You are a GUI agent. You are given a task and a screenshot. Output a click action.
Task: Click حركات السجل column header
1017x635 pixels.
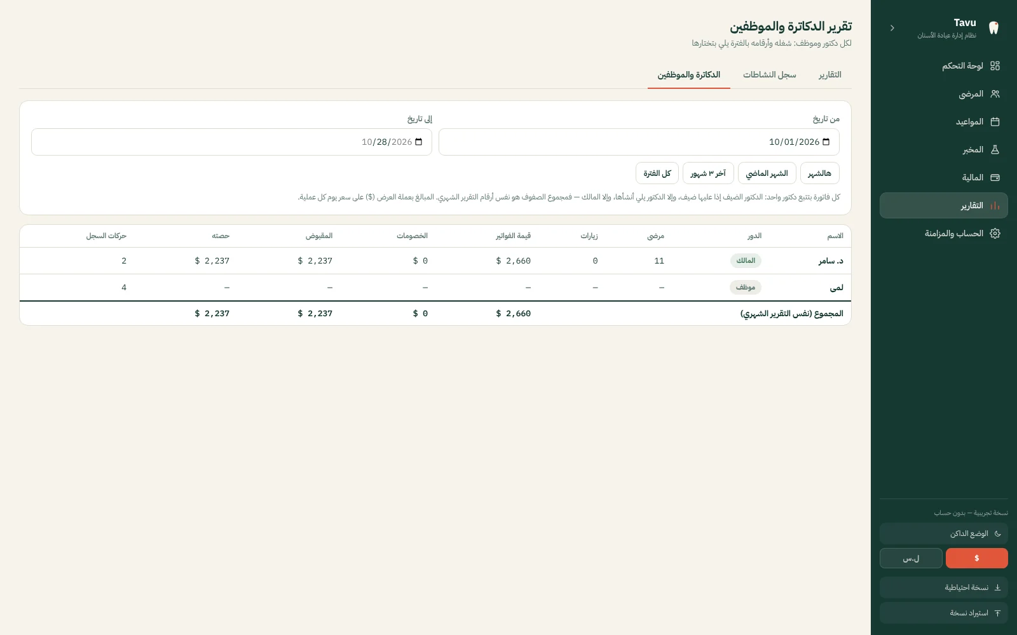point(107,236)
